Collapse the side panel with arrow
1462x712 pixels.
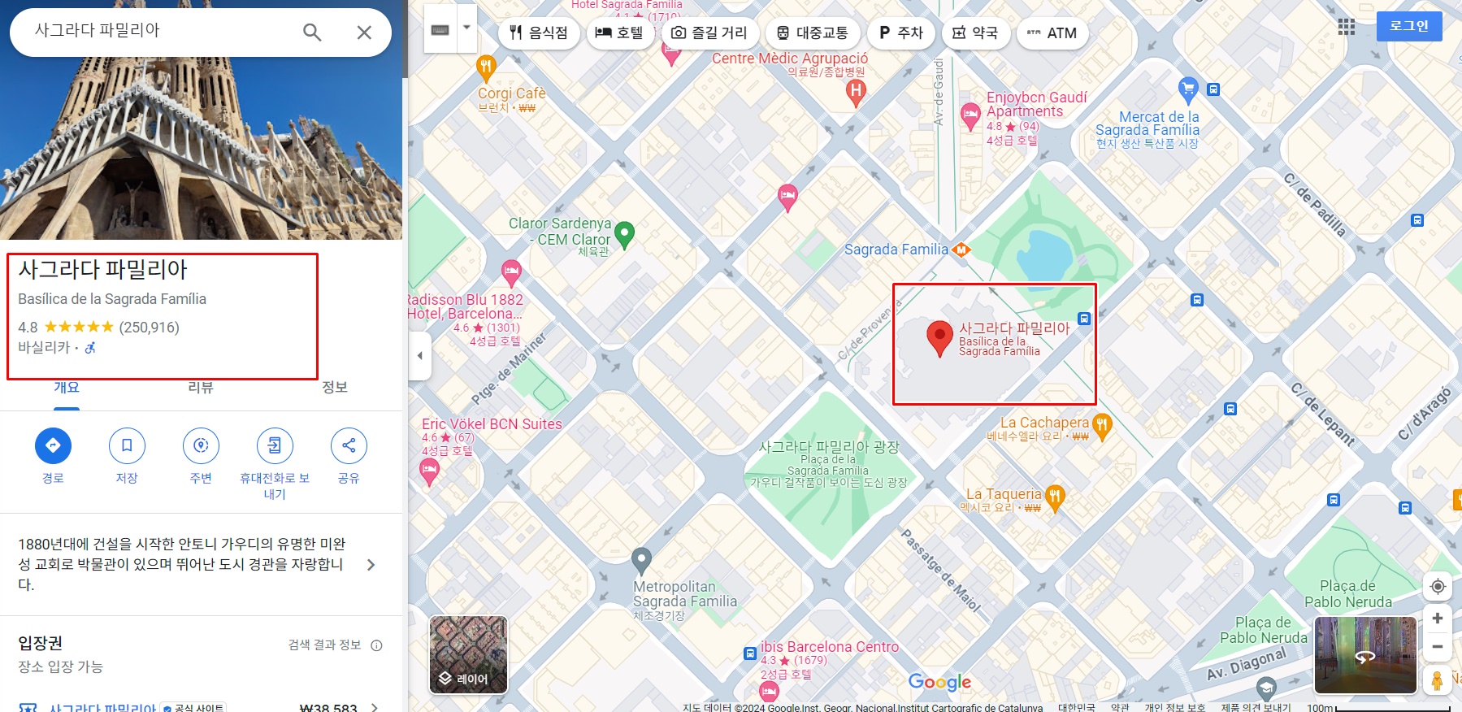(419, 355)
